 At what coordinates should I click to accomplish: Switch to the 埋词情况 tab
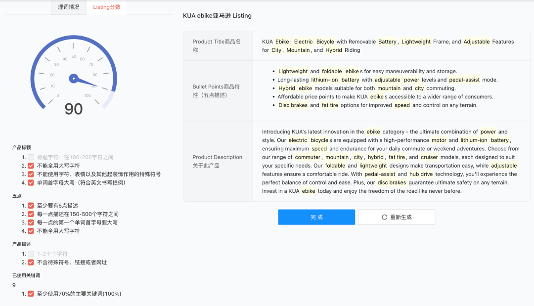pyautogui.click(x=68, y=7)
